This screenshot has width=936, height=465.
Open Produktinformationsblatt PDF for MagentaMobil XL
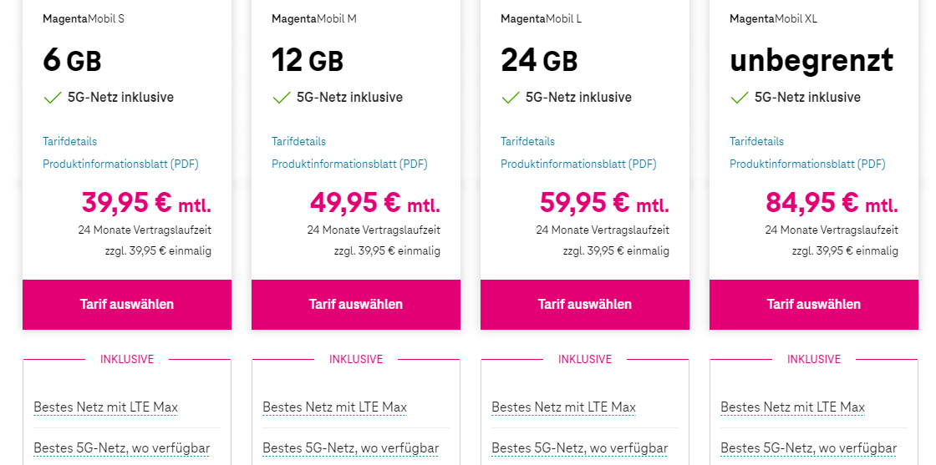(x=807, y=164)
